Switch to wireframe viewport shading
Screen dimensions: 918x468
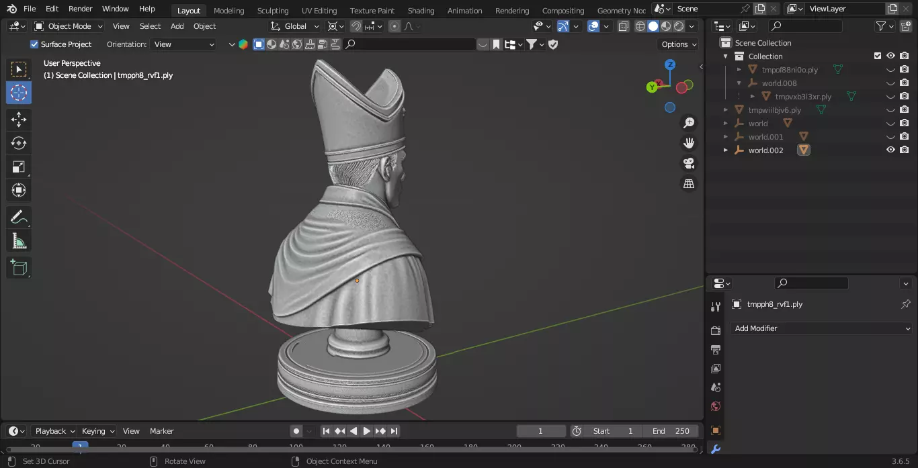pos(640,26)
